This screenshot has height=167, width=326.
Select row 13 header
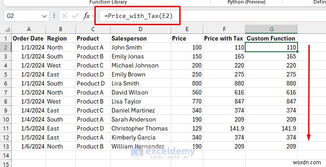pos(6,146)
